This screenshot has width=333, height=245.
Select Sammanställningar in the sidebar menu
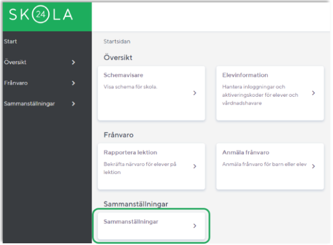[x=29, y=104]
